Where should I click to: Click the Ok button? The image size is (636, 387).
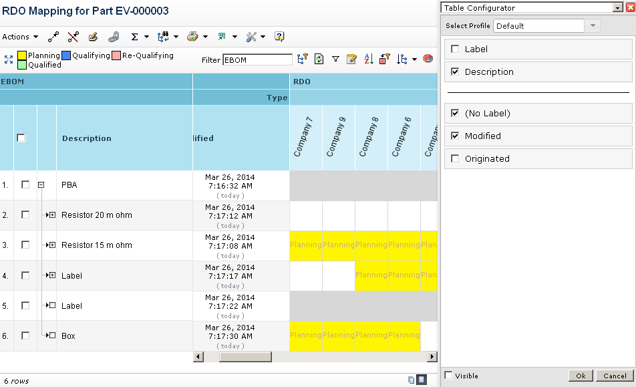click(x=581, y=376)
